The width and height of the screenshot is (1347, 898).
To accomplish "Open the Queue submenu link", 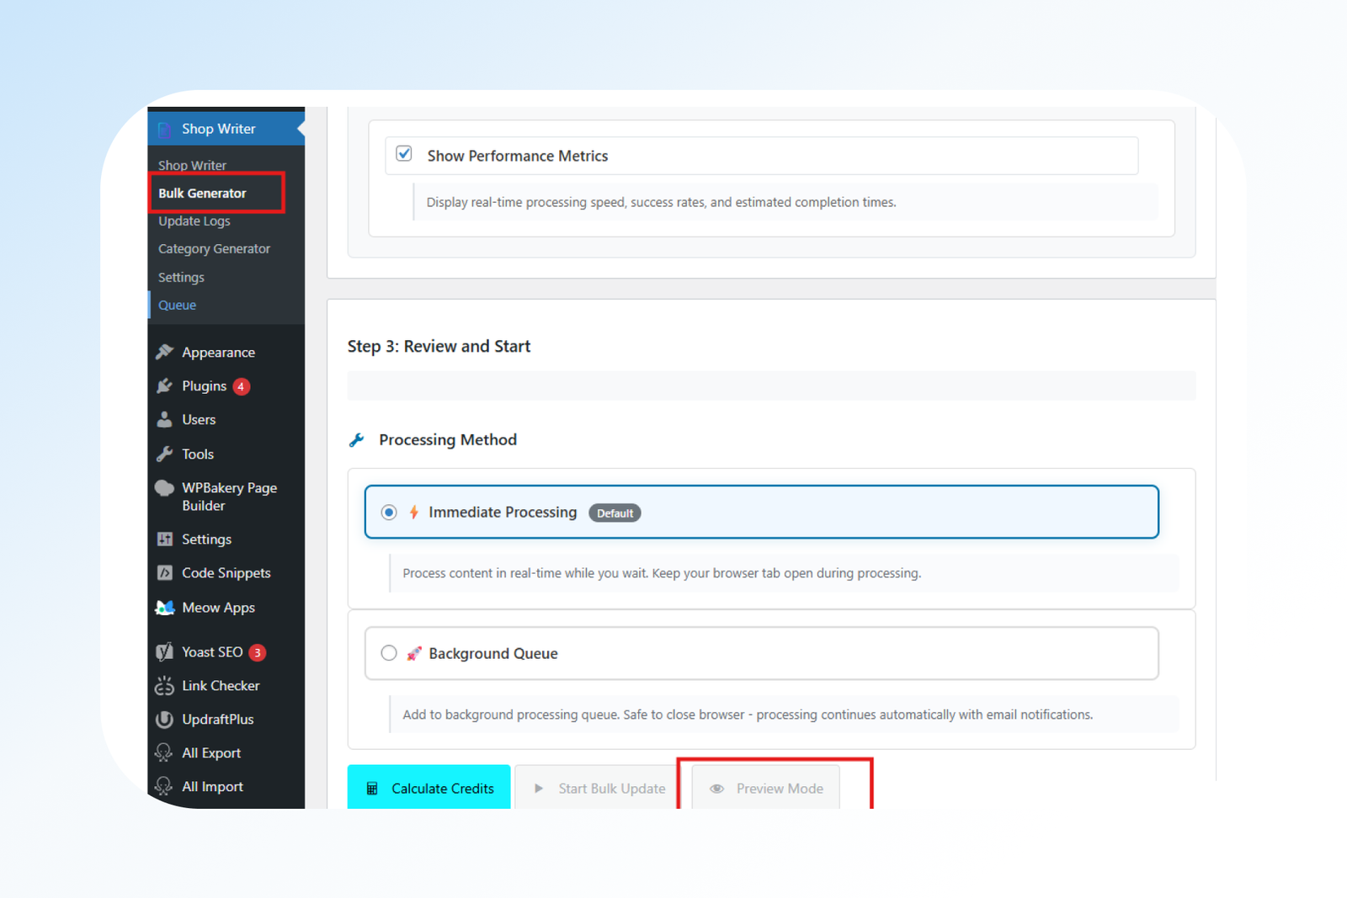I will [177, 306].
